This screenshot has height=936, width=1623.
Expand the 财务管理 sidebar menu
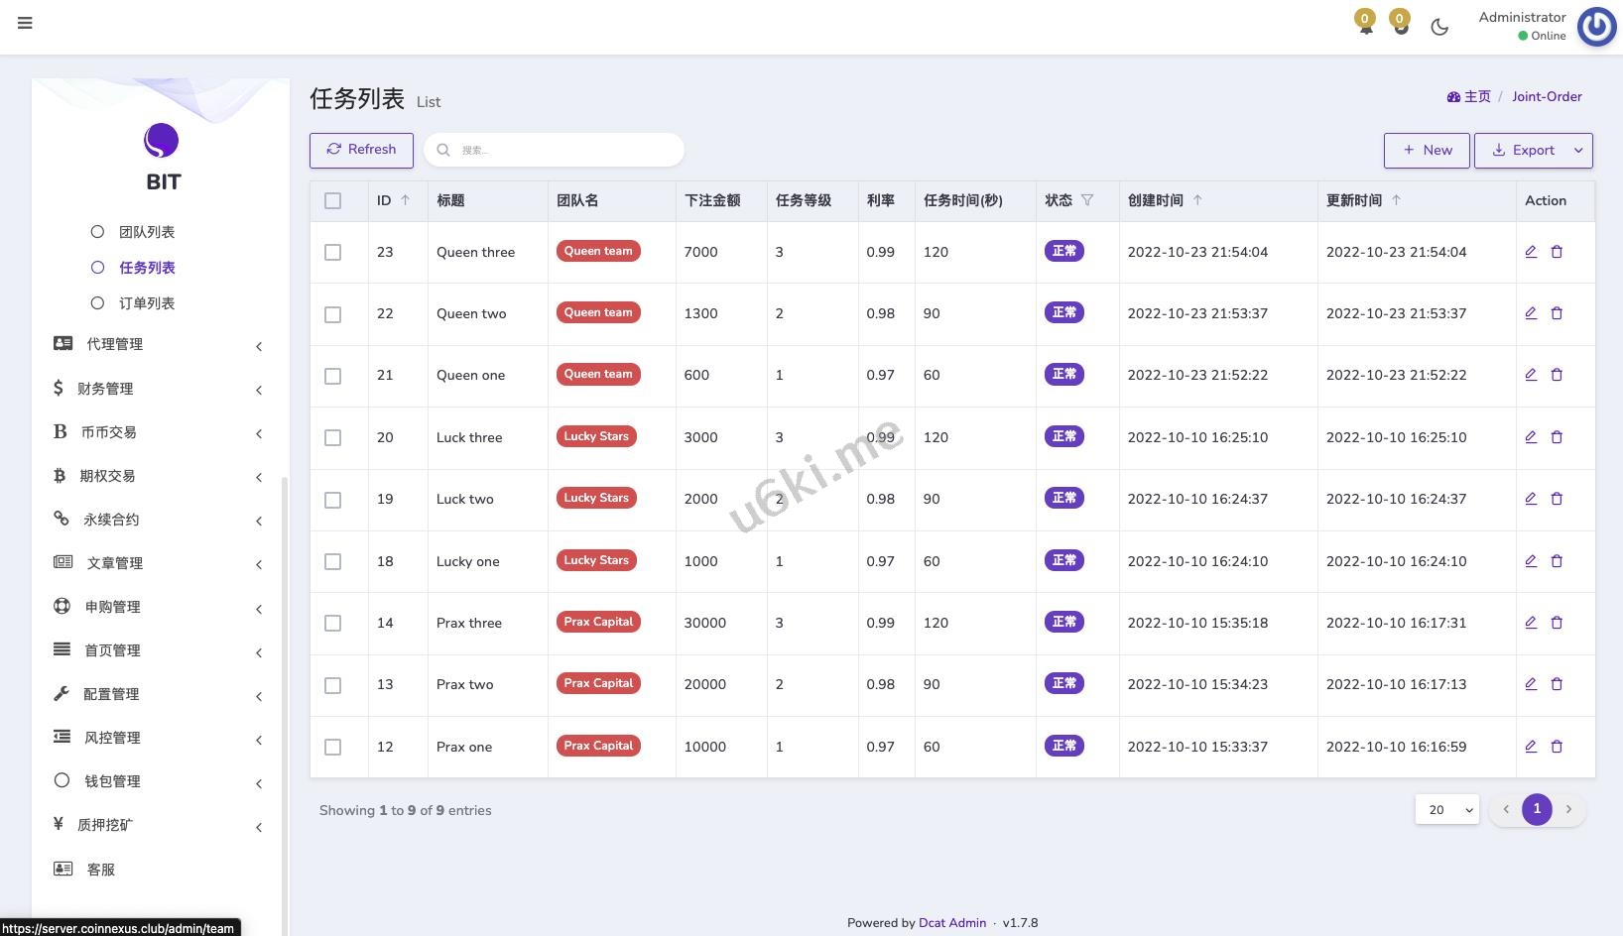coord(159,389)
